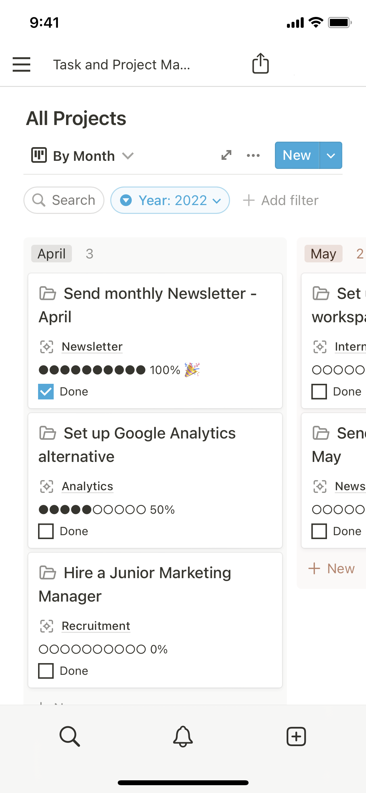This screenshot has width=366, height=793.
Task: Tap the board view icon beside By Month
Action: point(39,155)
